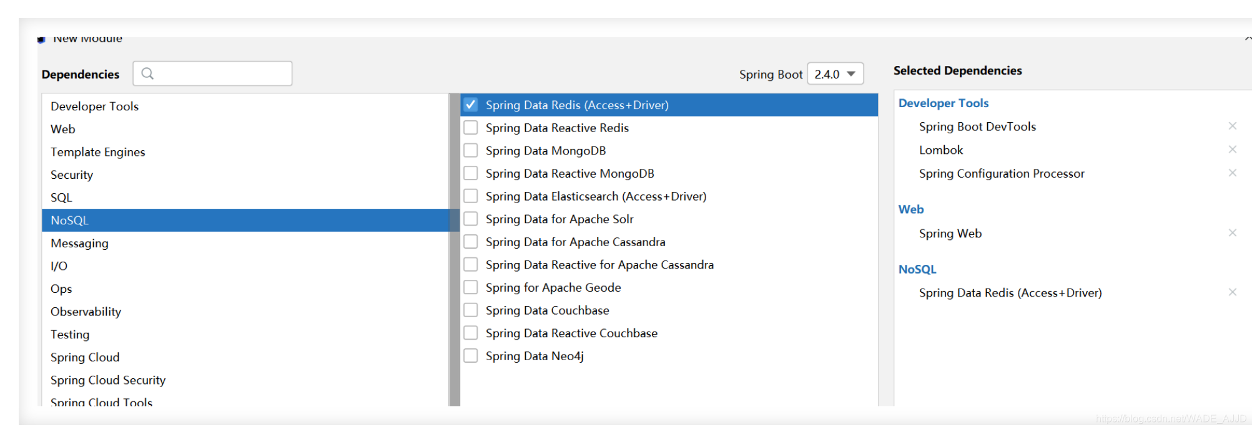Remove Spring Boot DevTools dependency
1252x430 pixels.
point(1232,126)
